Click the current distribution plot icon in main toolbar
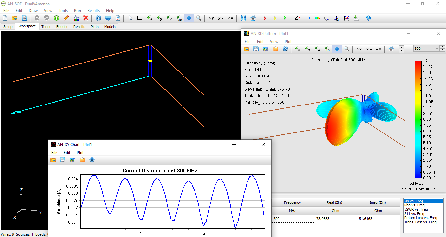446x237 pixels. 307,18
